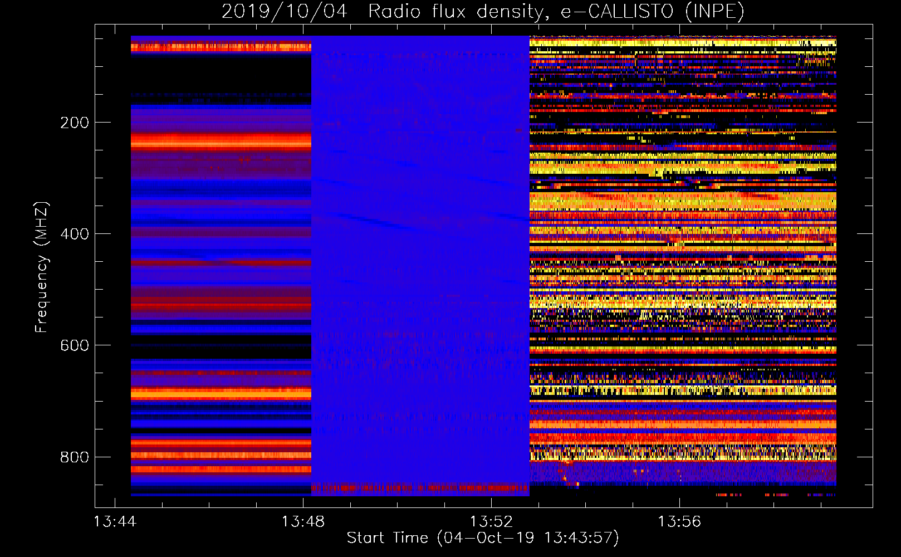Click the plot title "2019/10/04 Radio flux density, e-CALLISTO (INPE)"
Viewport: 901px width, 557px height.
click(483, 12)
